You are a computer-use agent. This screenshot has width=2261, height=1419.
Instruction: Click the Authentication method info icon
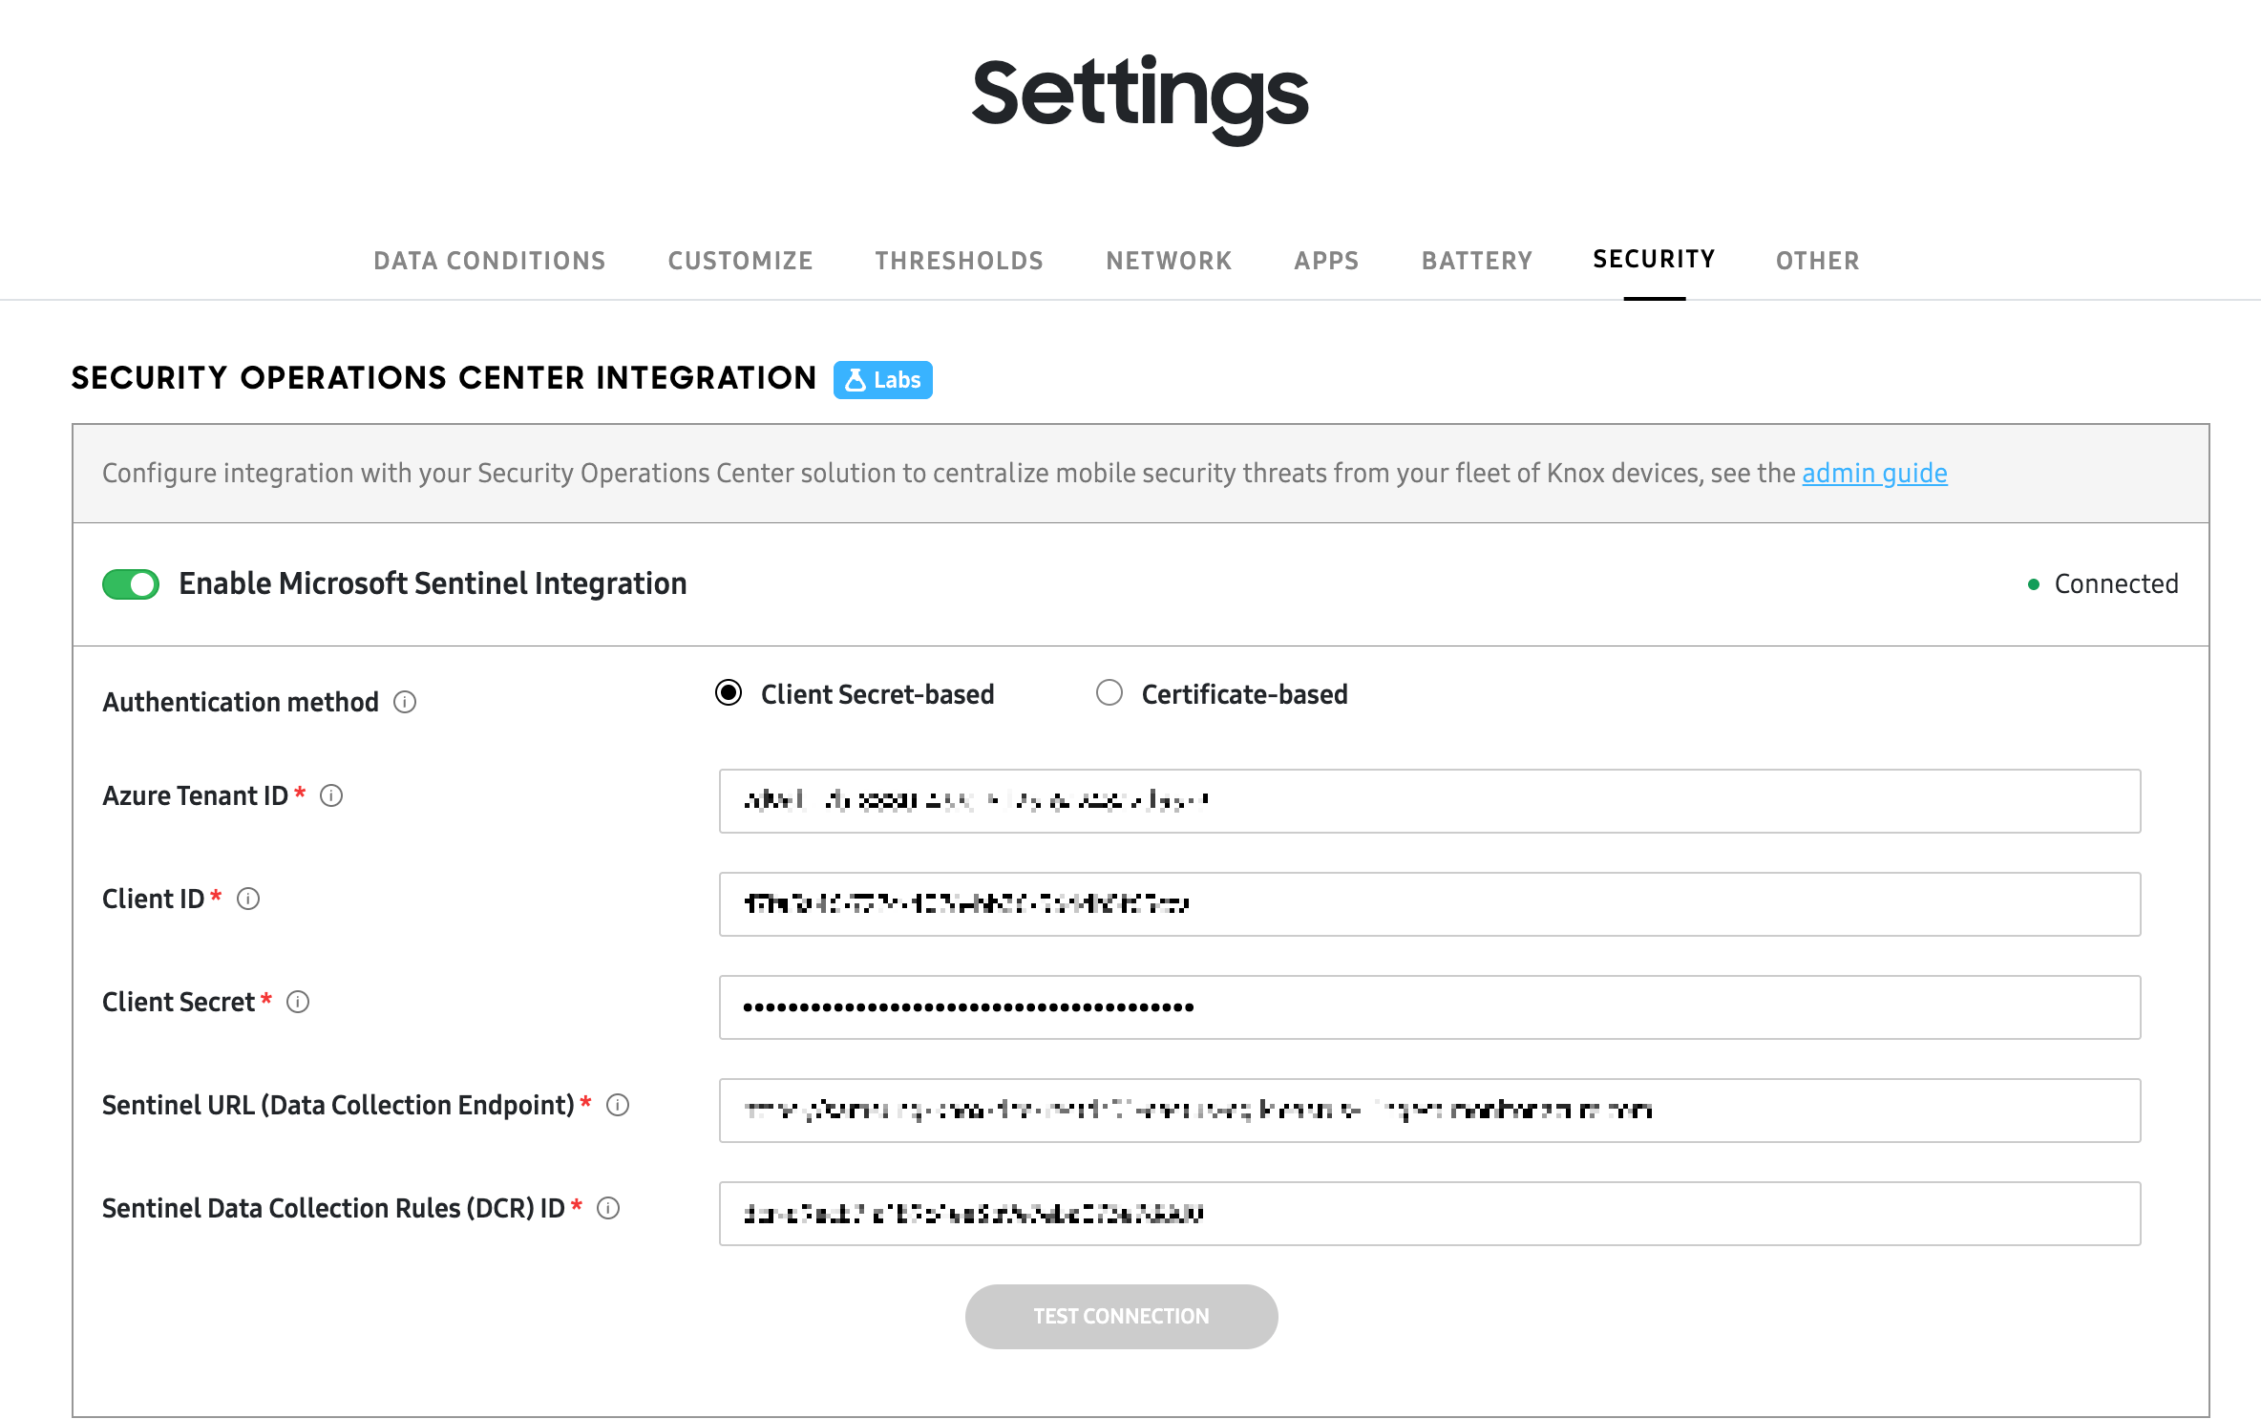(405, 703)
